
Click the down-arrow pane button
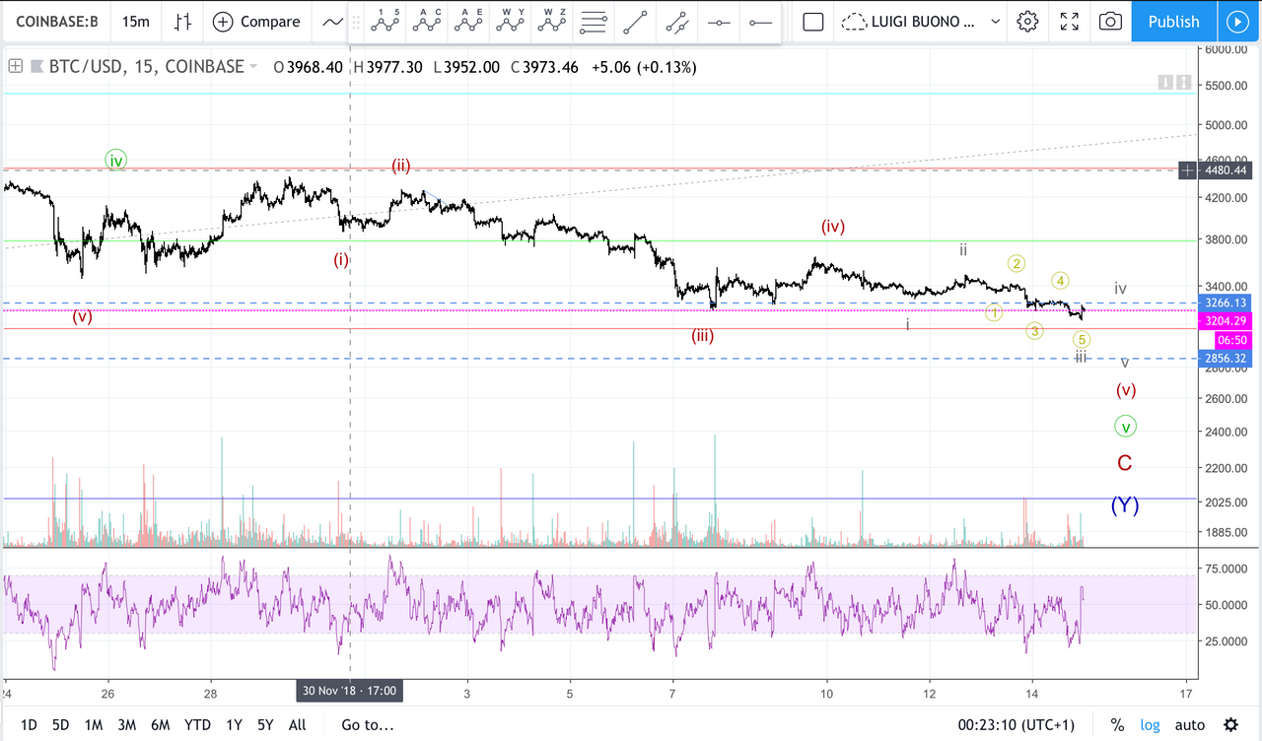pos(1164,83)
